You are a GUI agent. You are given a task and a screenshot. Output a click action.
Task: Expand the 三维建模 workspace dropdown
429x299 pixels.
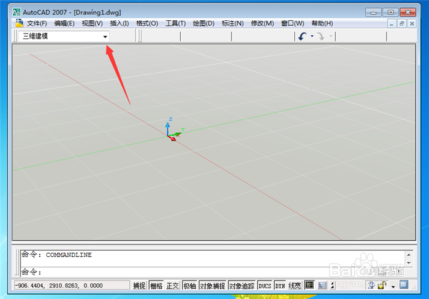pyautogui.click(x=105, y=37)
